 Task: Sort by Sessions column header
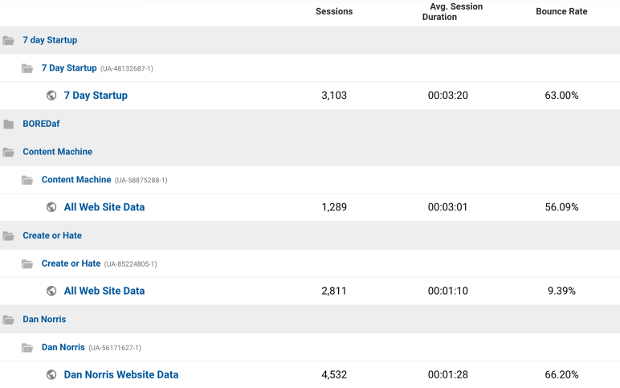click(334, 11)
